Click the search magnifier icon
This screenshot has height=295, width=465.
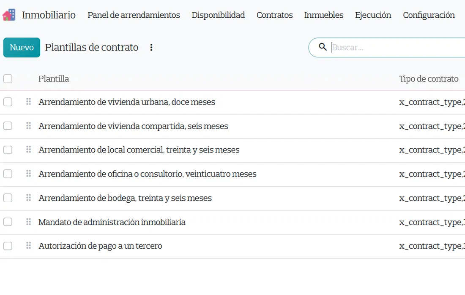pos(323,47)
